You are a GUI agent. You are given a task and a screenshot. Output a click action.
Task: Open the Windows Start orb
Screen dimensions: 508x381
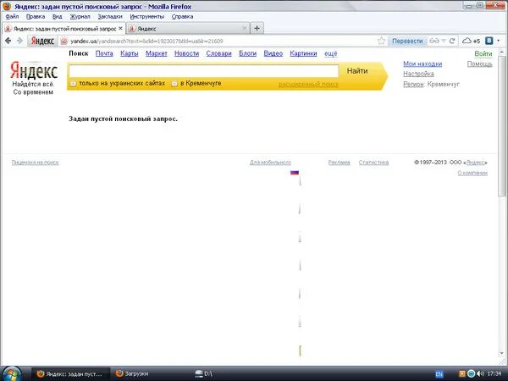coord(11,374)
